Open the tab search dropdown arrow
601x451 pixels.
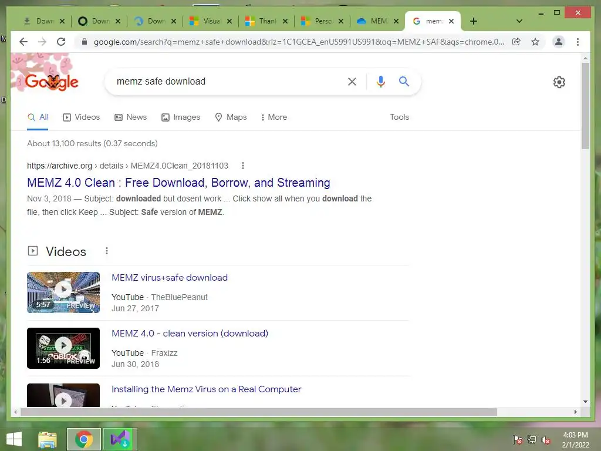[519, 21]
